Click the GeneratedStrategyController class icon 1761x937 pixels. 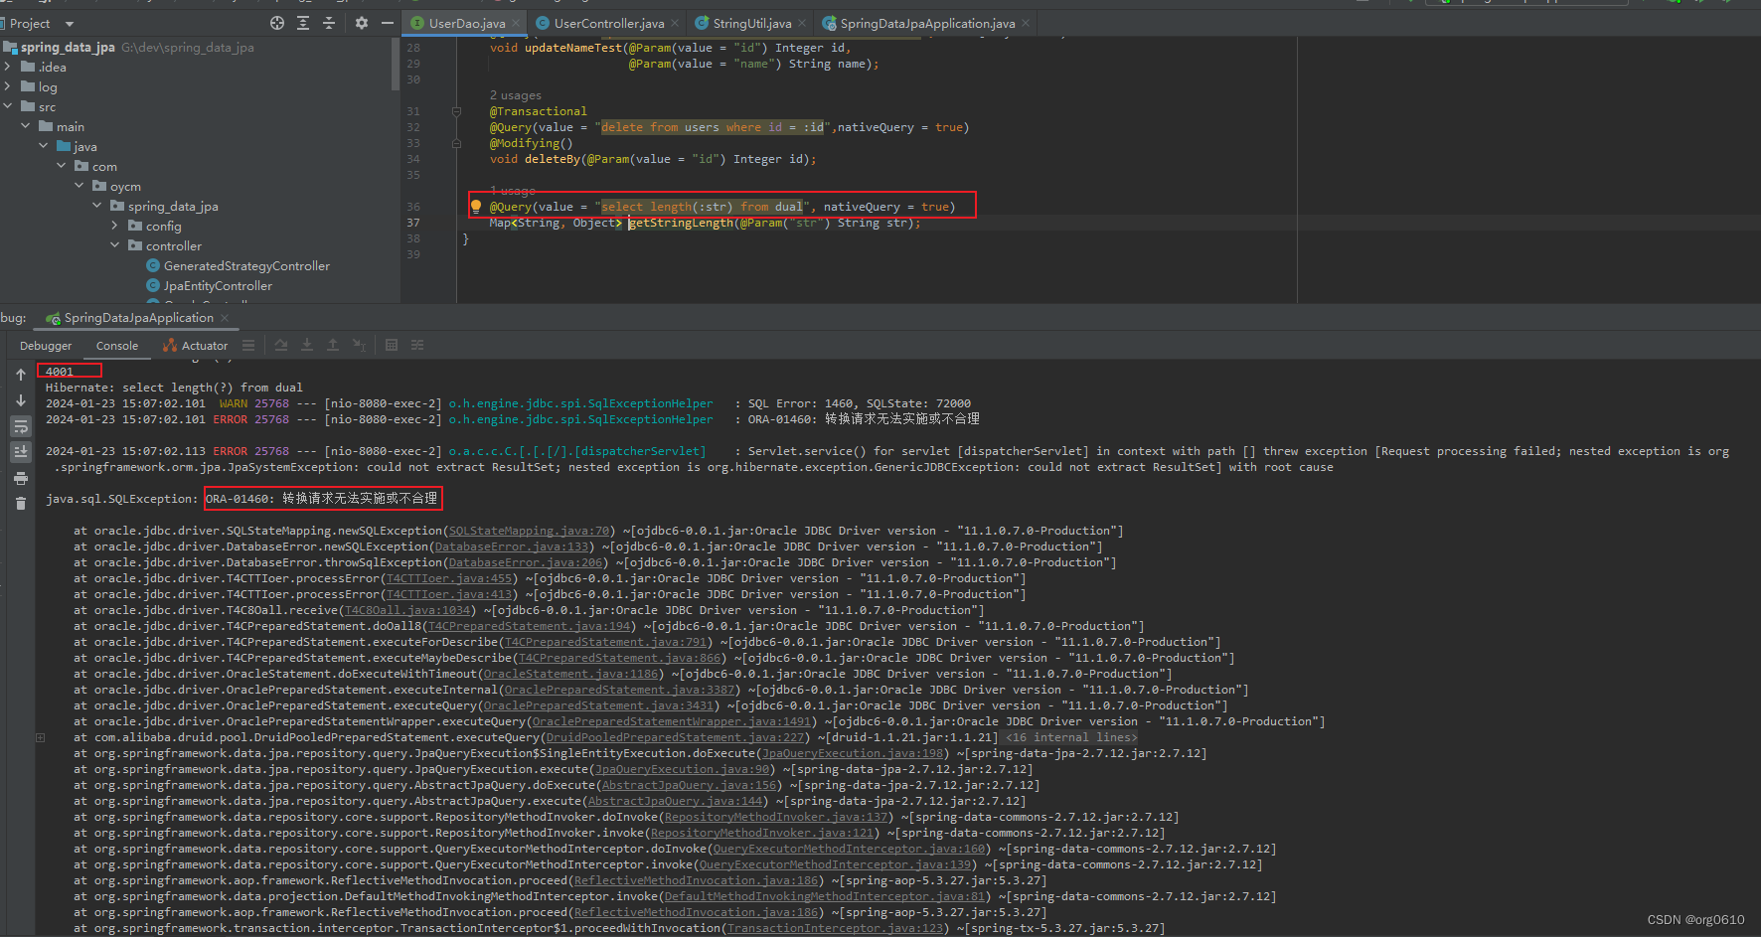click(153, 265)
